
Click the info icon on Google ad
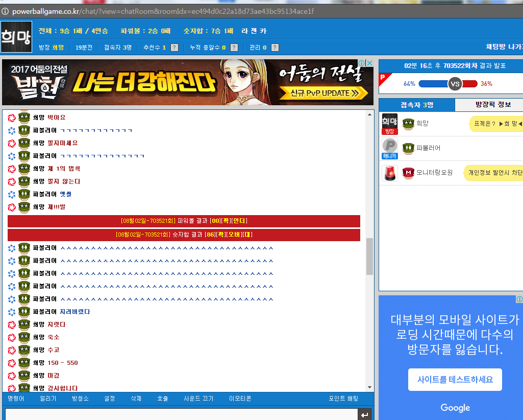[519, 299]
